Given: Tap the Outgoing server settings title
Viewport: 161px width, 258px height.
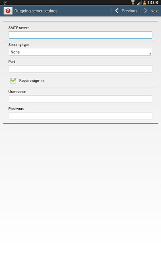Looking at the screenshot, I should click(36, 11).
